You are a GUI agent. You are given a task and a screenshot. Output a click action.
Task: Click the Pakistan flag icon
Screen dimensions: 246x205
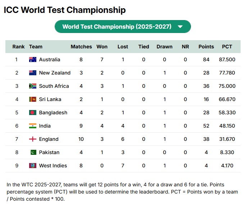pyautogui.click(x=33, y=152)
